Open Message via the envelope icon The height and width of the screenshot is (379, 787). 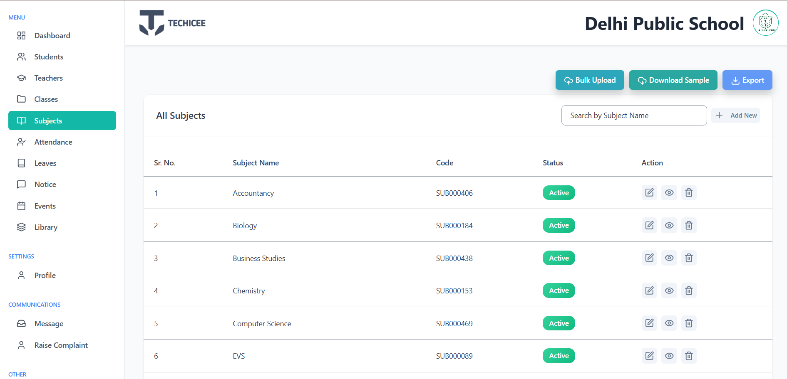[x=21, y=323]
